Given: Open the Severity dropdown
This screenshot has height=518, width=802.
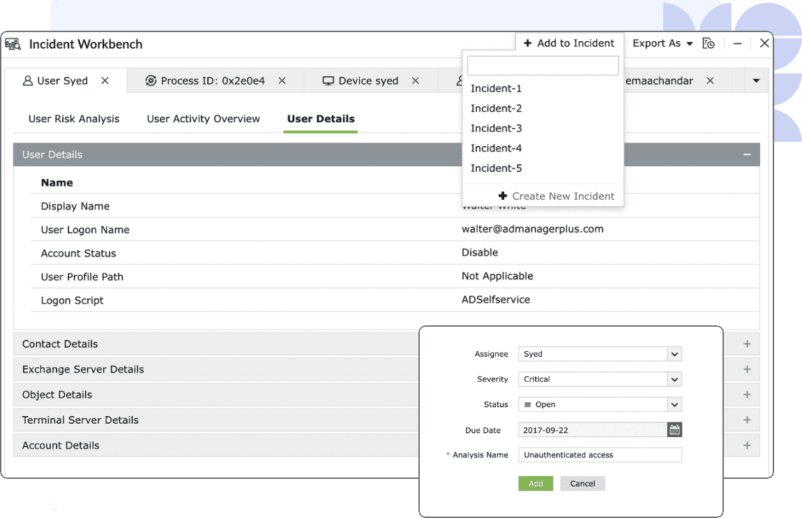Looking at the screenshot, I should click(674, 379).
